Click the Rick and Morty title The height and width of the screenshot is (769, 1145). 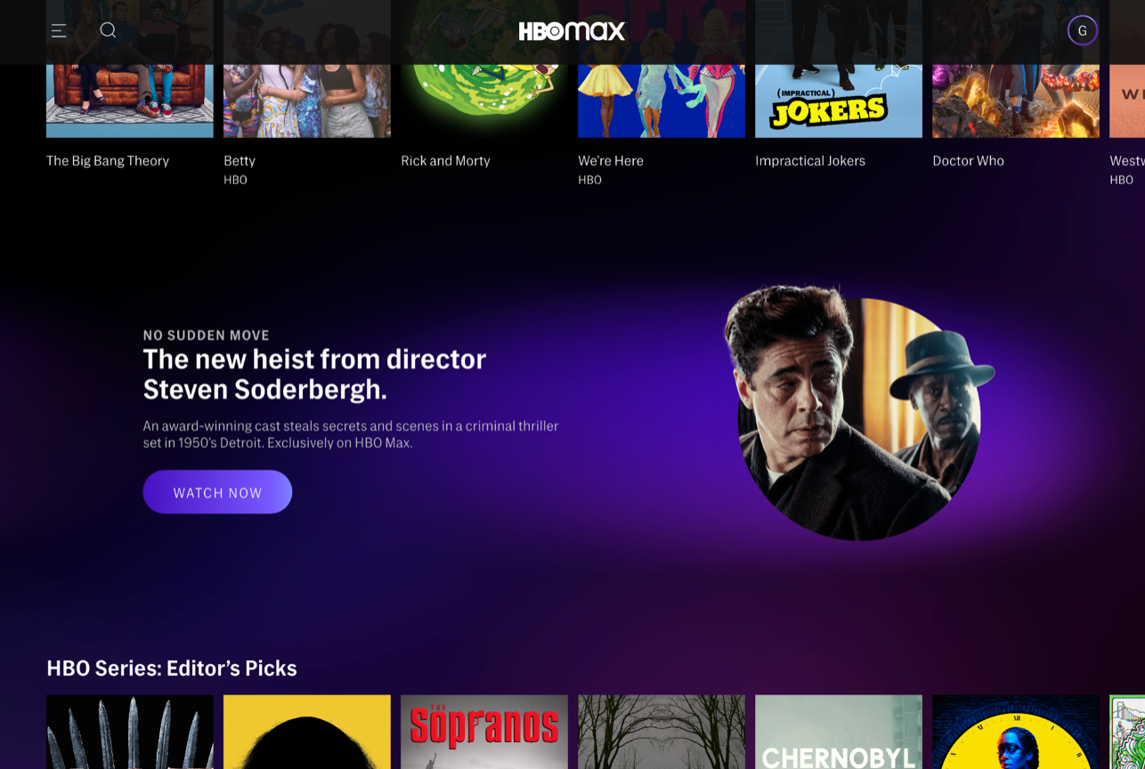tap(445, 161)
